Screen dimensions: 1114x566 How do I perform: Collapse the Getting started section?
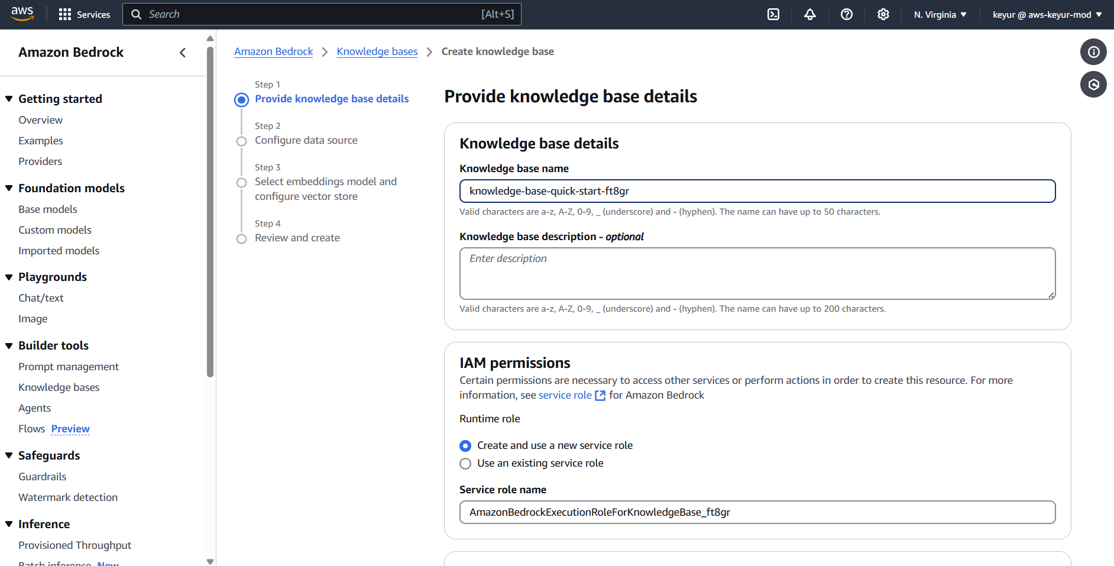(9, 99)
